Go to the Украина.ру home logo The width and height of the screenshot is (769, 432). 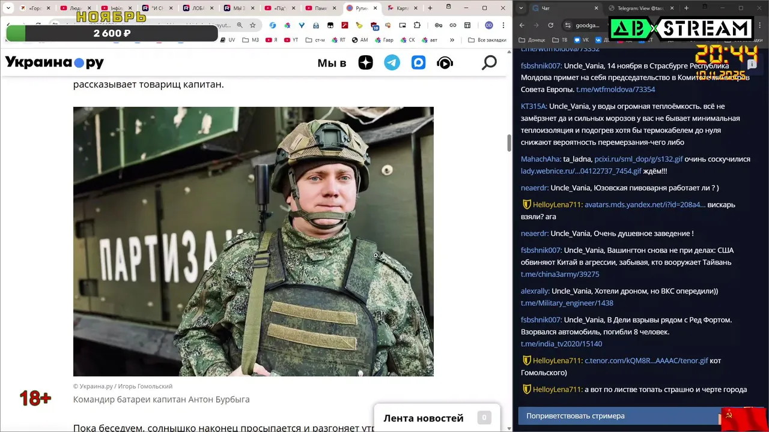click(55, 62)
